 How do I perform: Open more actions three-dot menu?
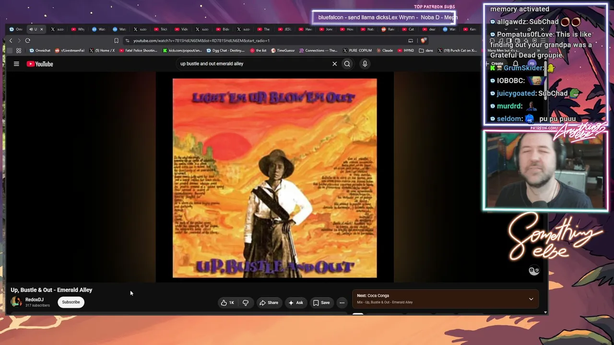click(x=342, y=302)
